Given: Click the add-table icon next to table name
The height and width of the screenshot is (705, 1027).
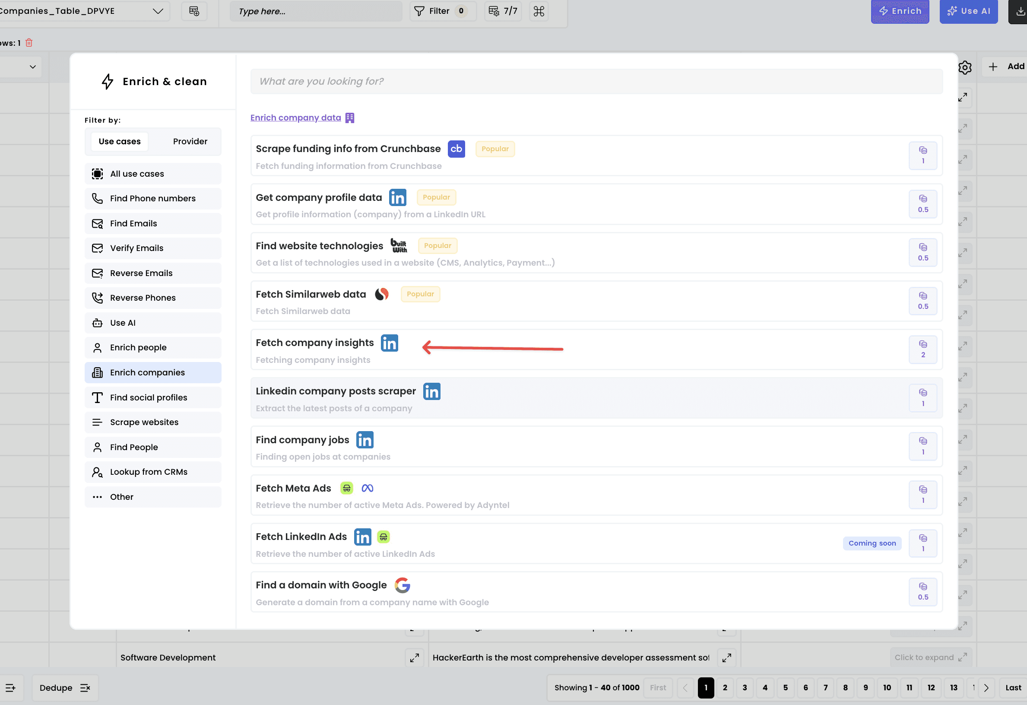Looking at the screenshot, I should [194, 11].
